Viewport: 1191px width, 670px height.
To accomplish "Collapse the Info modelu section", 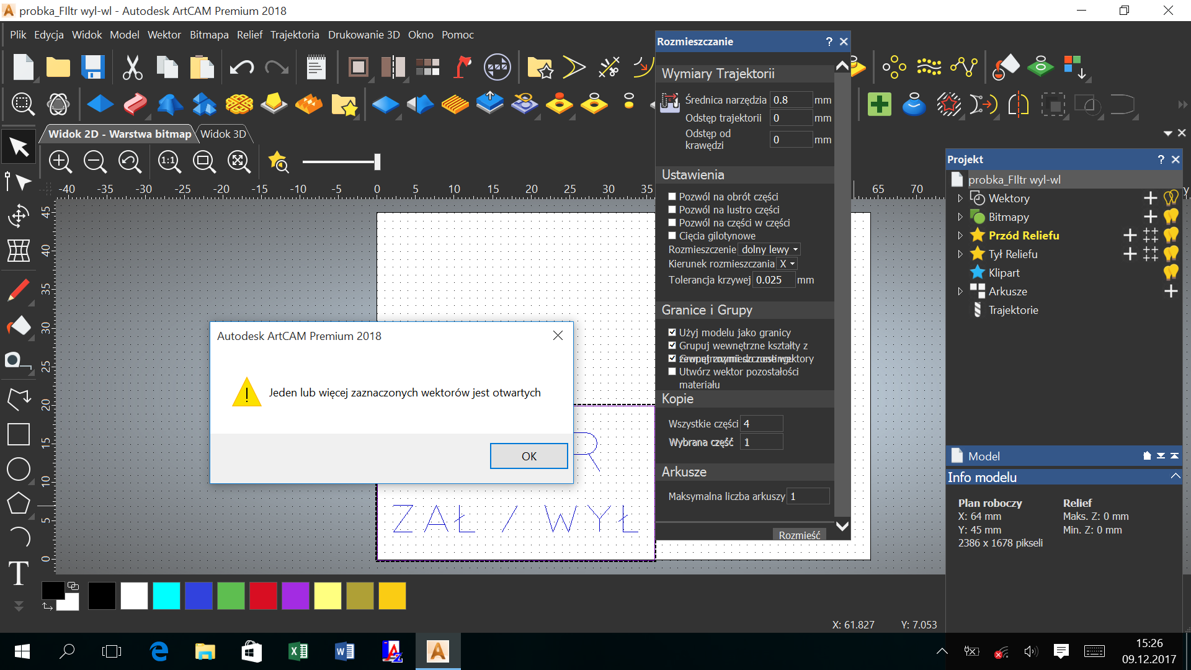I will 1175,476.
